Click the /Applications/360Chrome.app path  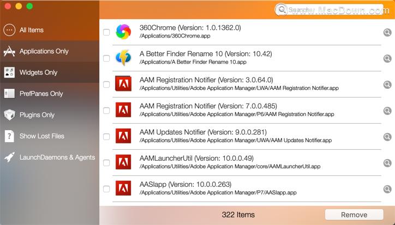click(x=175, y=36)
